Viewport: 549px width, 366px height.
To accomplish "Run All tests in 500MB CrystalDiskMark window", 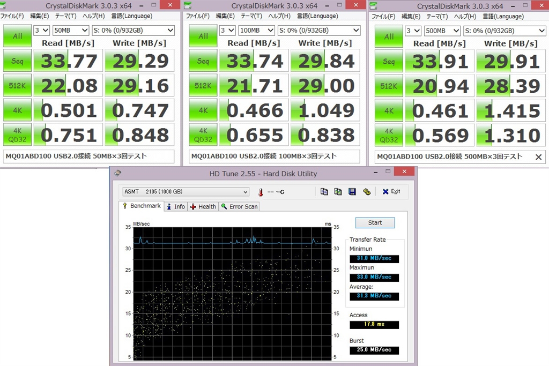I will 389,36.
